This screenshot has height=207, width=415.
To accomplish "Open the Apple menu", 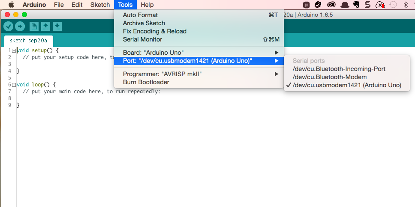I will point(11,4).
